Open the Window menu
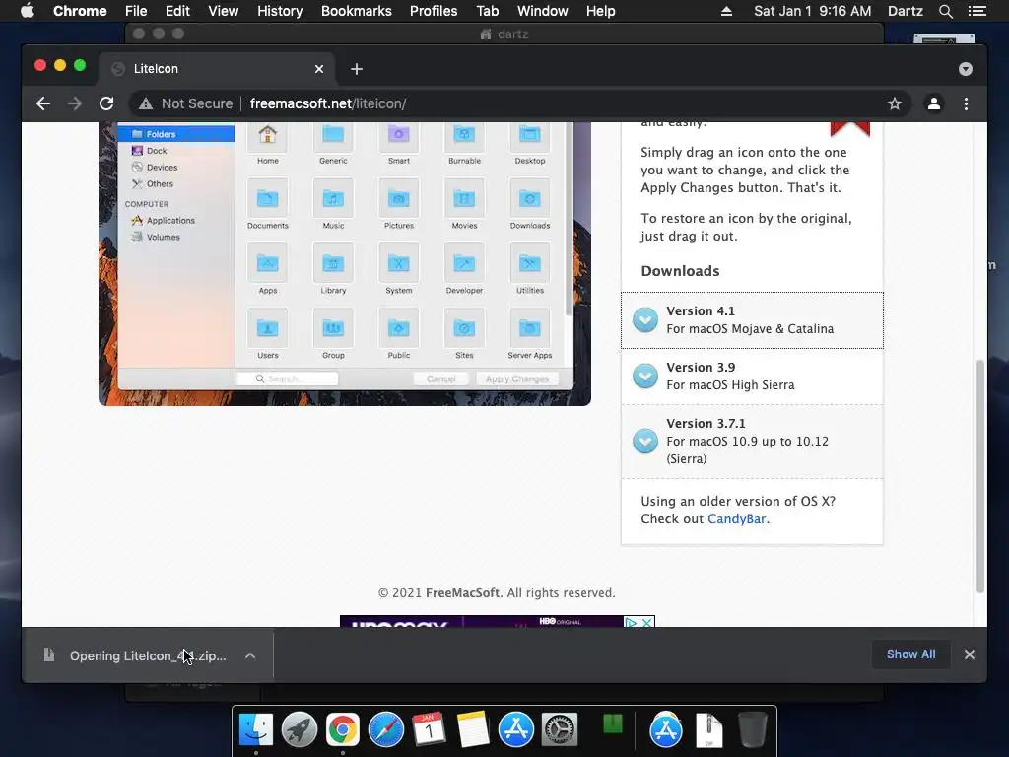 543,11
